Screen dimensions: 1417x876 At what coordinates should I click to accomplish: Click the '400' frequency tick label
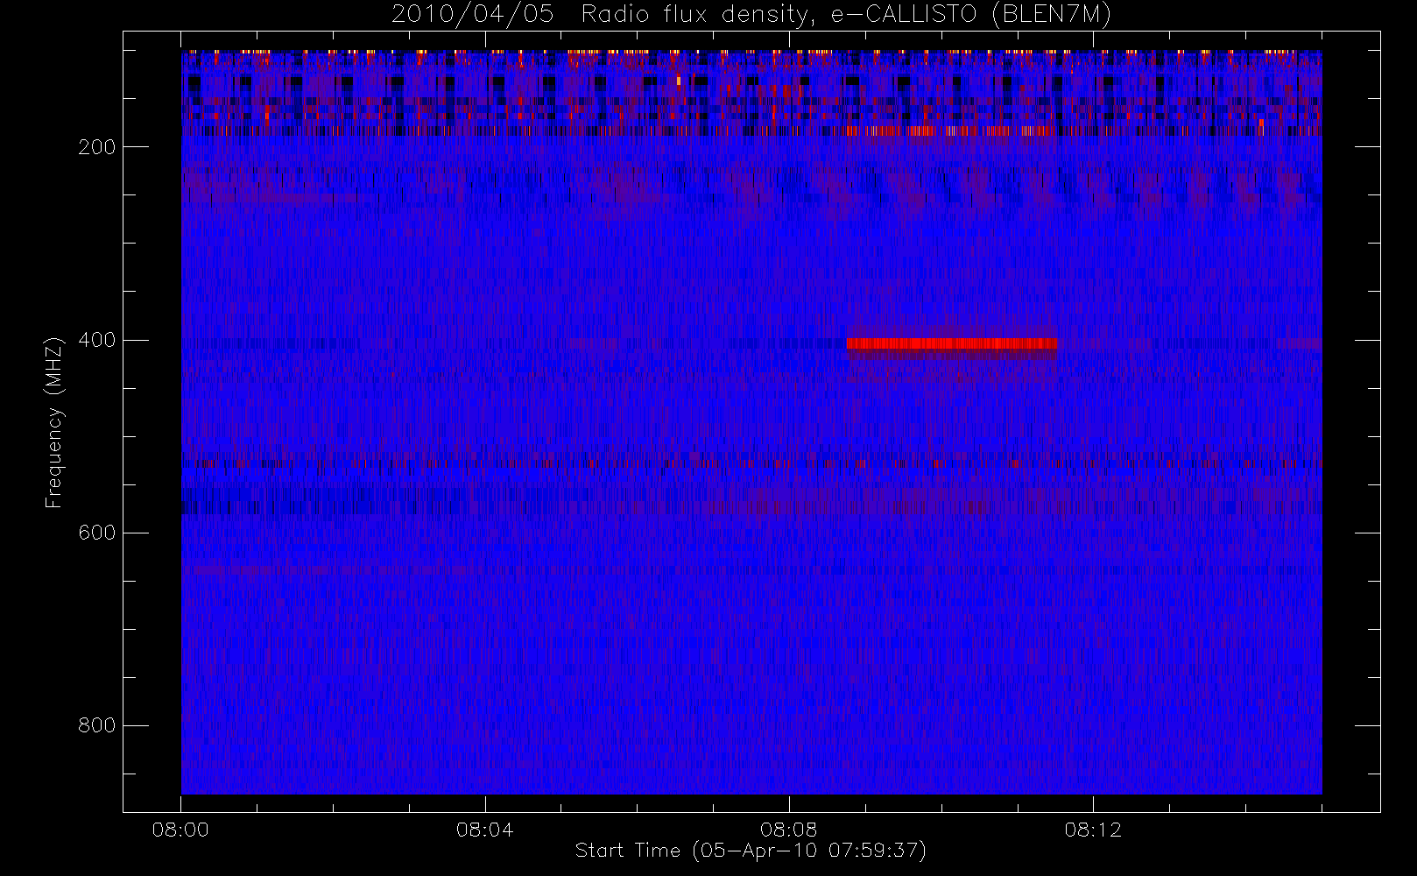pos(97,340)
